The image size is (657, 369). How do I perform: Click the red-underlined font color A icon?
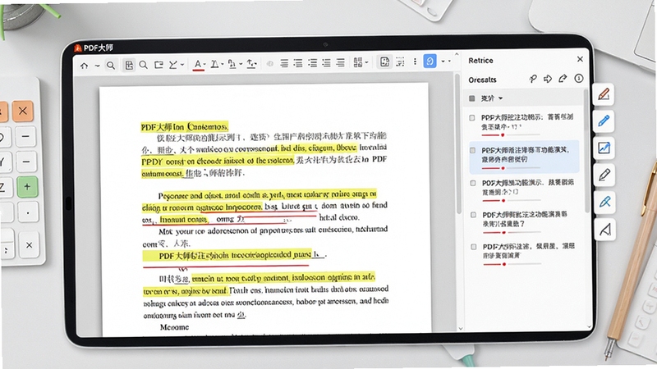(x=198, y=65)
